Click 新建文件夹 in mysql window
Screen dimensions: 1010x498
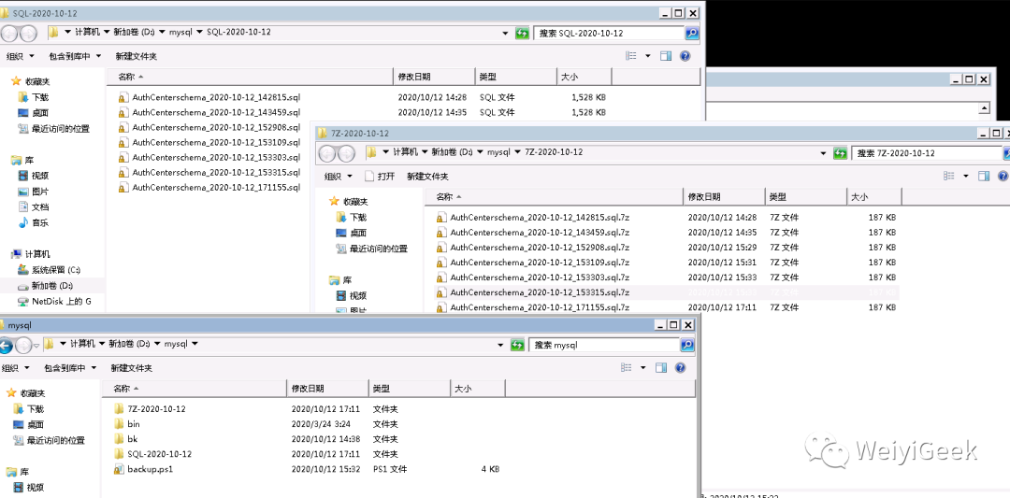click(x=132, y=368)
